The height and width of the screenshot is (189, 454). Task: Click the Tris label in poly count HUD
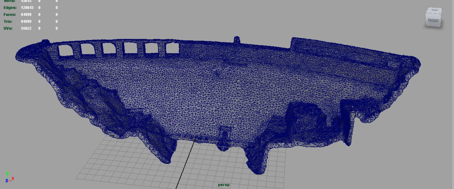pos(8,21)
